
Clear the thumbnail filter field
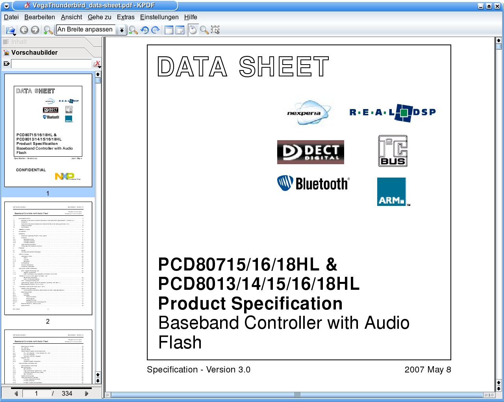click(7, 63)
